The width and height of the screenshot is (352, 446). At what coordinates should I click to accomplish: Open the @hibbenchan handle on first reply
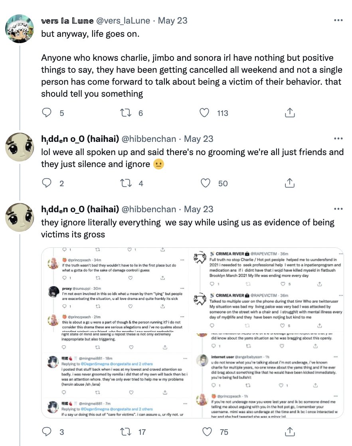(x=148, y=139)
